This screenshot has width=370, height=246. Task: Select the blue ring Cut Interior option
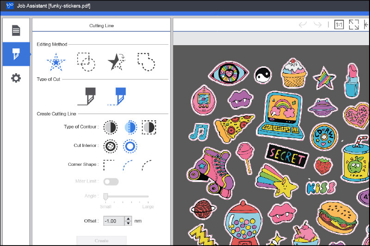pyautogui.click(x=130, y=146)
